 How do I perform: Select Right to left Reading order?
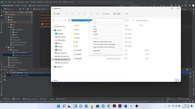click(102, 42)
